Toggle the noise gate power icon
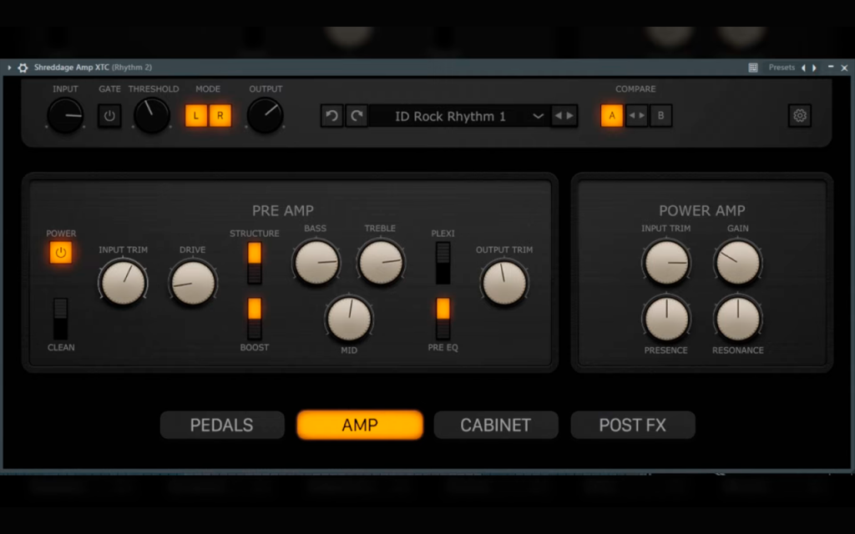 (109, 115)
